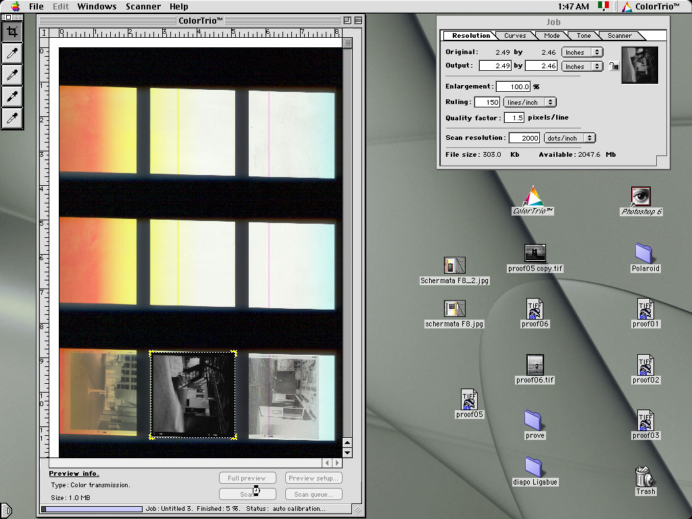Screen dimensions: 692x519
Task: Click the Scan queue button
Action: tap(314, 494)
